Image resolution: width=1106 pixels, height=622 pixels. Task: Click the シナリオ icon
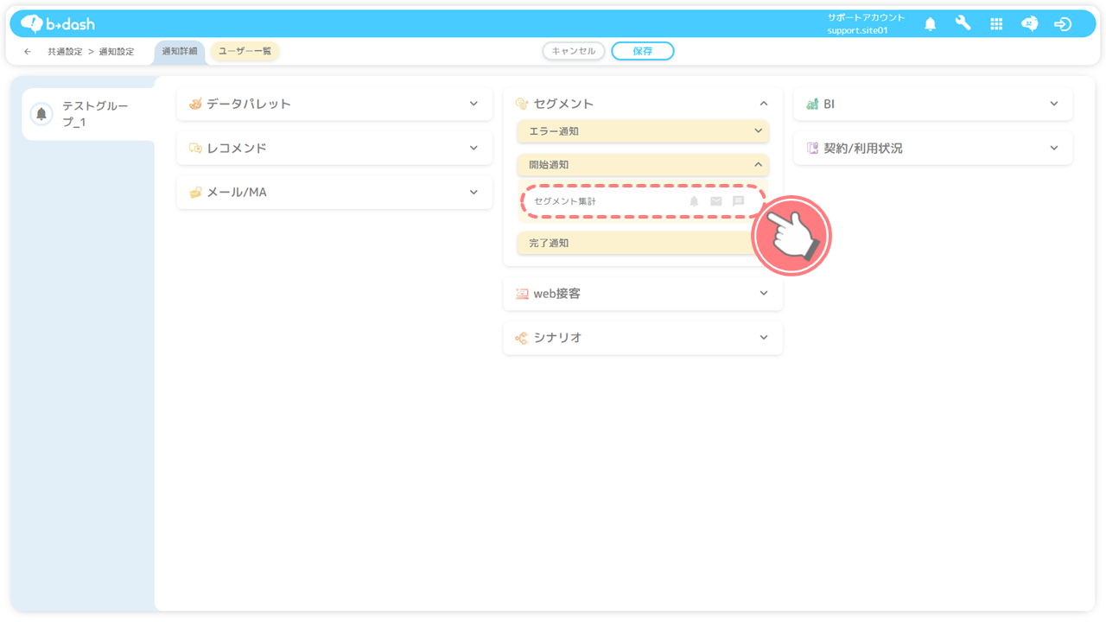pyautogui.click(x=522, y=338)
